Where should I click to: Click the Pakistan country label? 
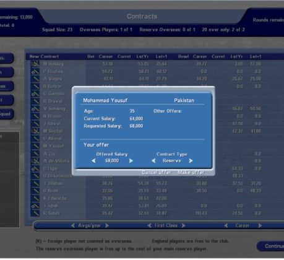(x=184, y=100)
